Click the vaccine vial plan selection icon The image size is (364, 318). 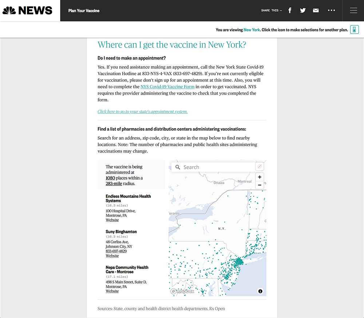354,29
